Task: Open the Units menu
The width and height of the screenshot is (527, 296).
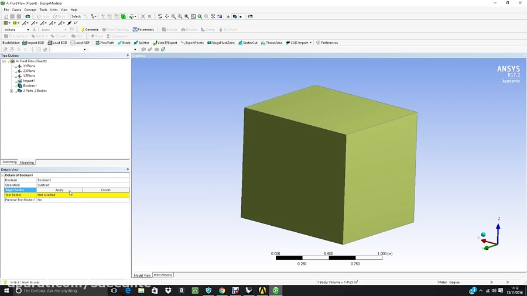Action: coord(54,10)
